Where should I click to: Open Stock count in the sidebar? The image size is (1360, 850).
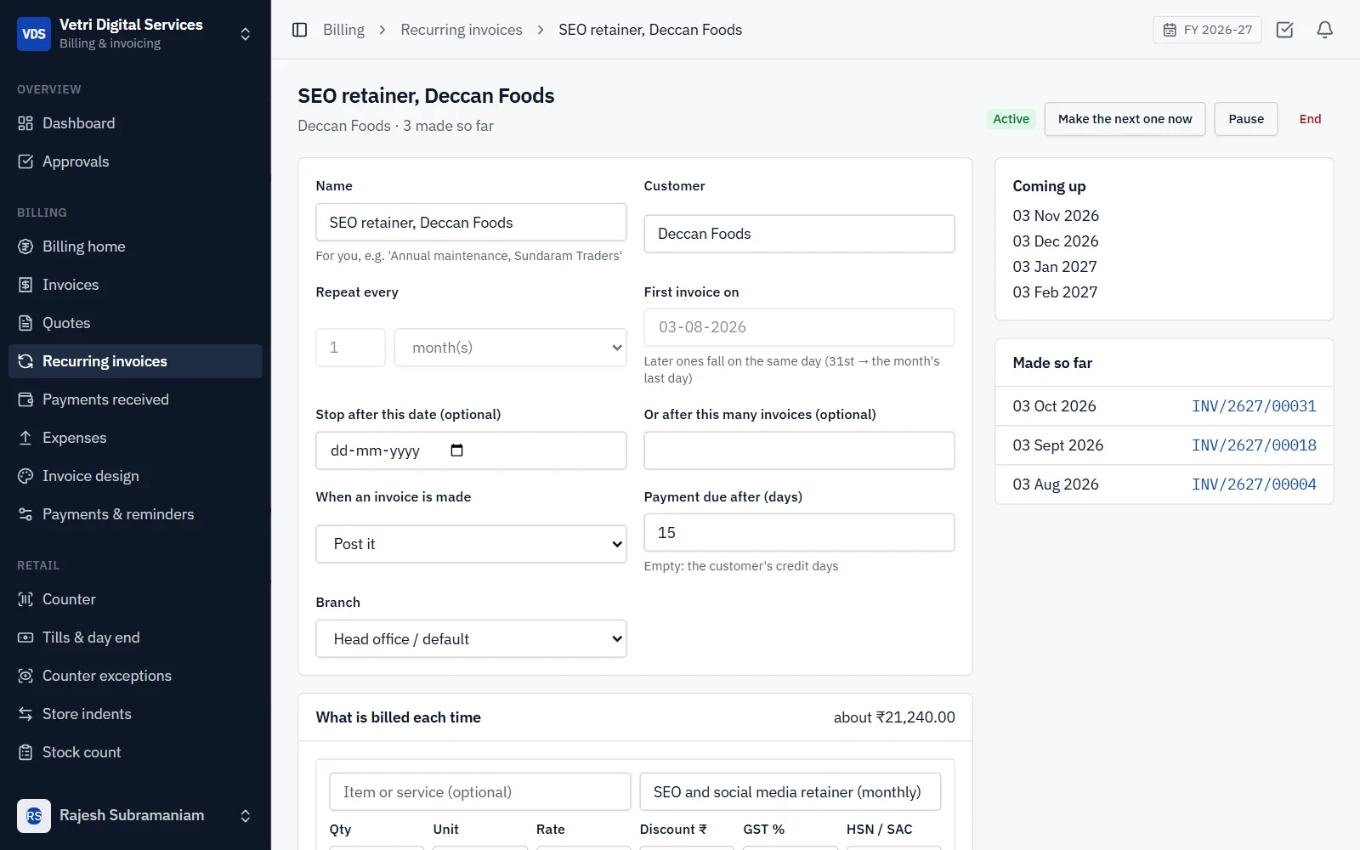(135, 752)
